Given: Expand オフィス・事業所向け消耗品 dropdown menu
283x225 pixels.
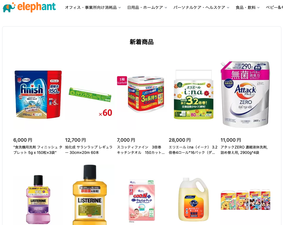Looking at the screenshot, I should coord(93,8).
